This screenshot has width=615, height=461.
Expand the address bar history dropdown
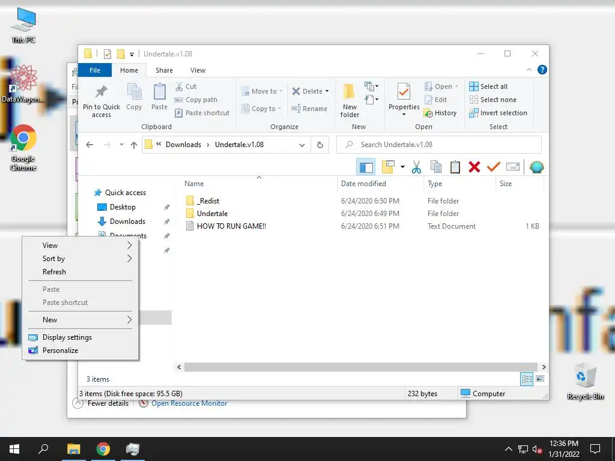(x=302, y=145)
